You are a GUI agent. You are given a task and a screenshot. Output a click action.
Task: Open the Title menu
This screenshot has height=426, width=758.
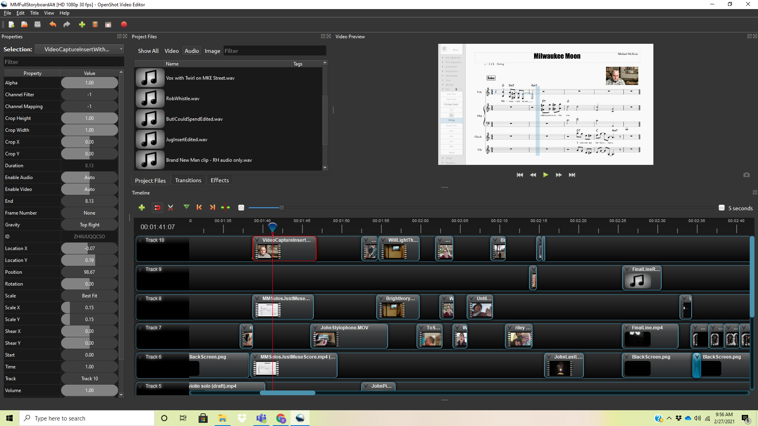pos(34,13)
